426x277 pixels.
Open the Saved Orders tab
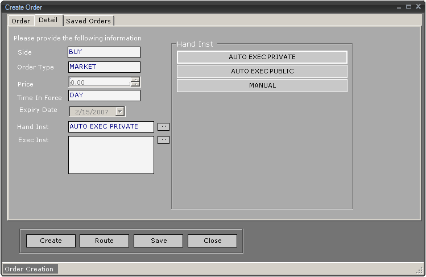pos(88,21)
